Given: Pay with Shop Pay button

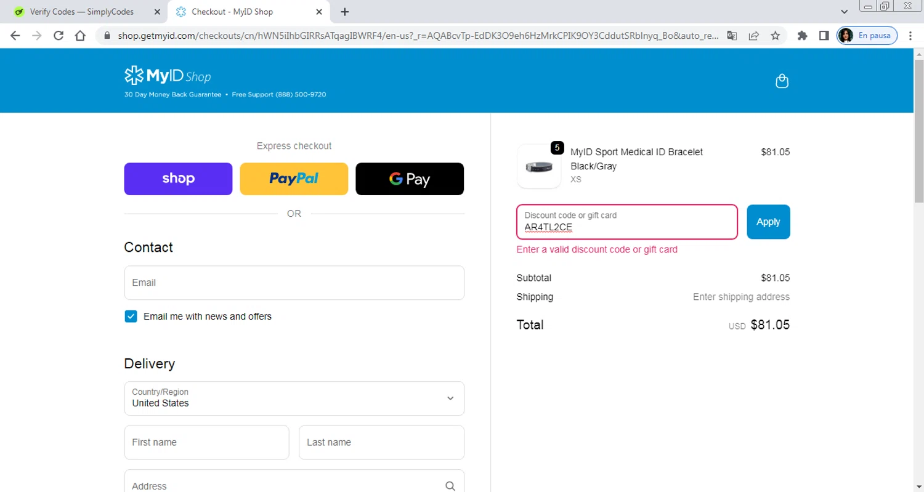Looking at the screenshot, I should [x=178, y=179].
